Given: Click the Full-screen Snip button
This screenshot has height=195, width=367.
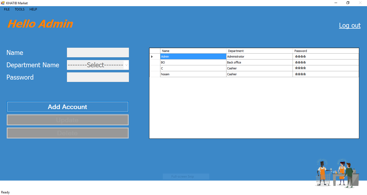Looking at the screenshot, I should [x=186, y=177].
